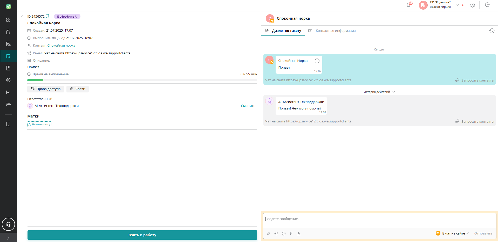Expand the История действий section

click(379, 92)
